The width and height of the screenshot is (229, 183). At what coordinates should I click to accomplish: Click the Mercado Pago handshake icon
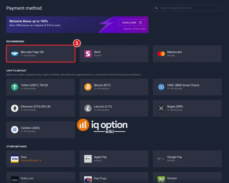point(15,54)
